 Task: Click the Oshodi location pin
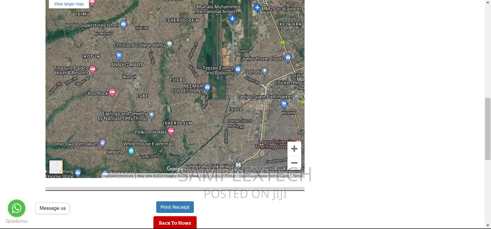(x=265, y=71)
